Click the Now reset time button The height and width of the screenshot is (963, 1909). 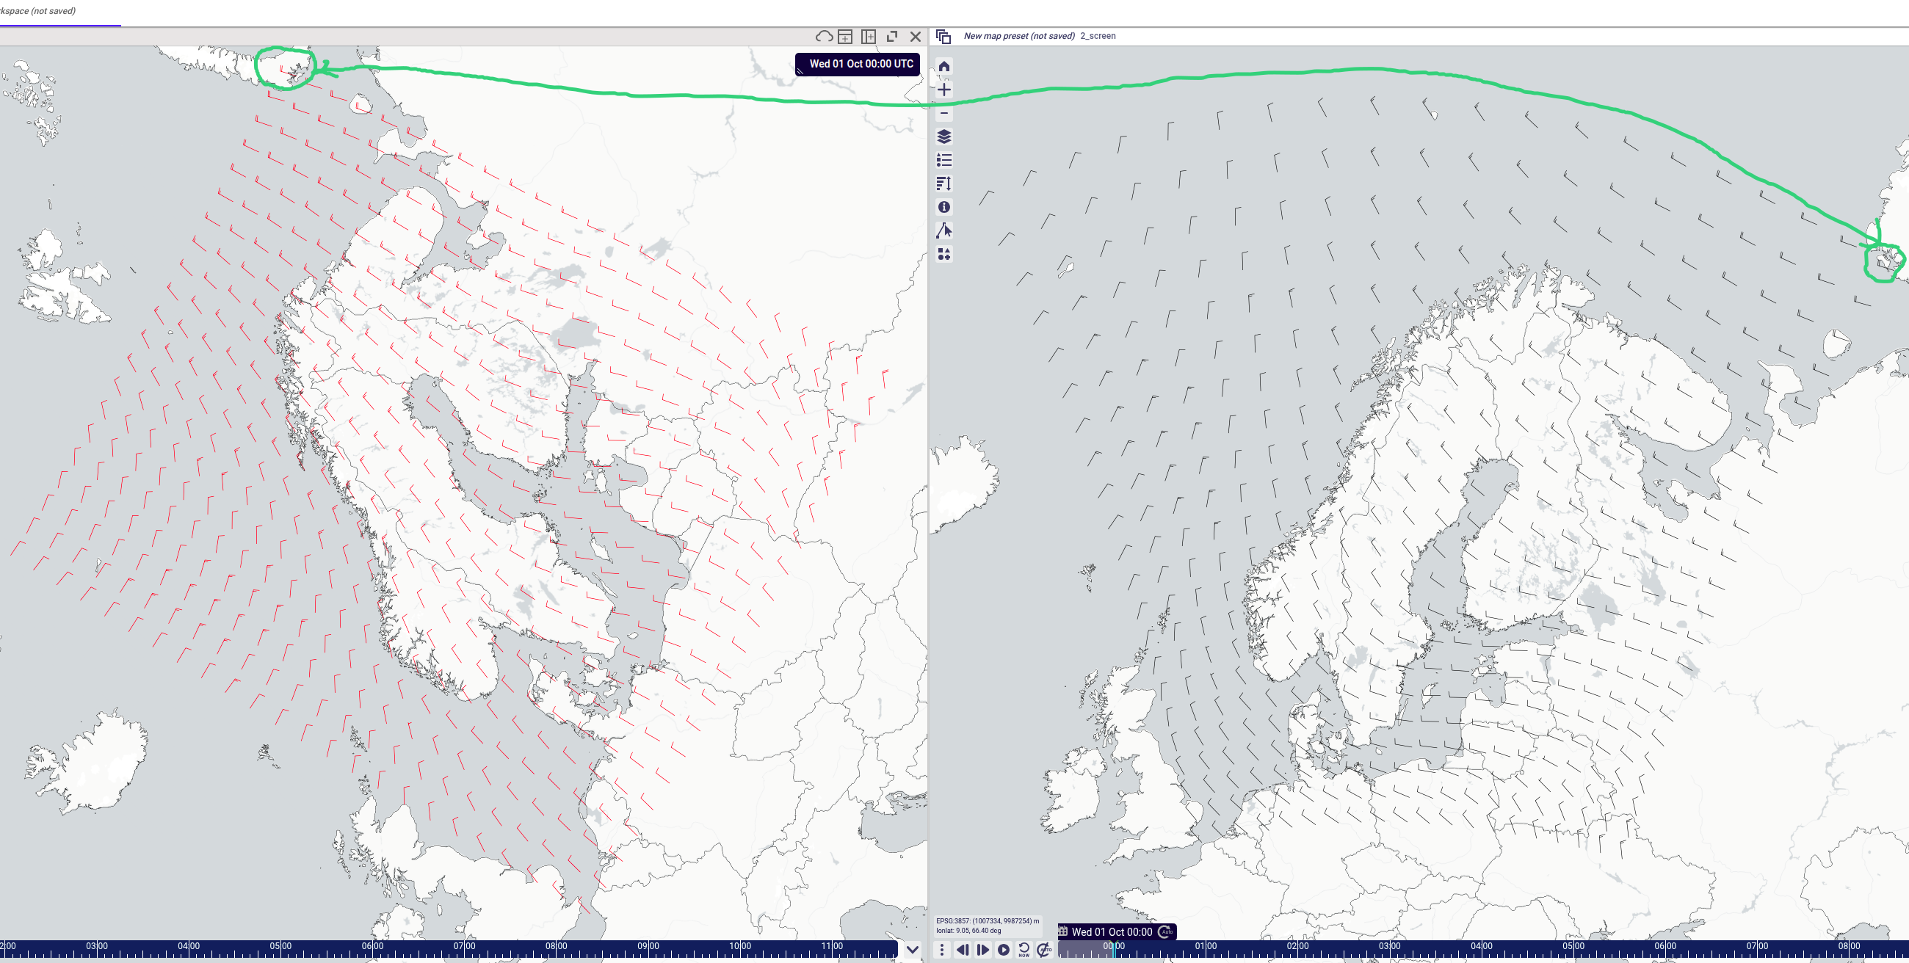(1024, 950)
